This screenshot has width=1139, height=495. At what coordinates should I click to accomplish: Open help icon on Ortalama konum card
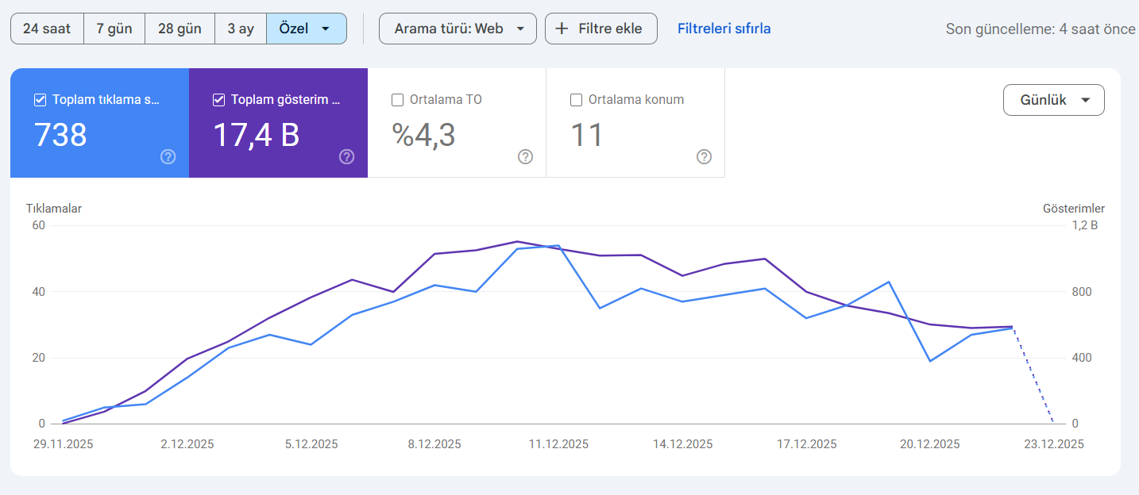pos(704,157)
